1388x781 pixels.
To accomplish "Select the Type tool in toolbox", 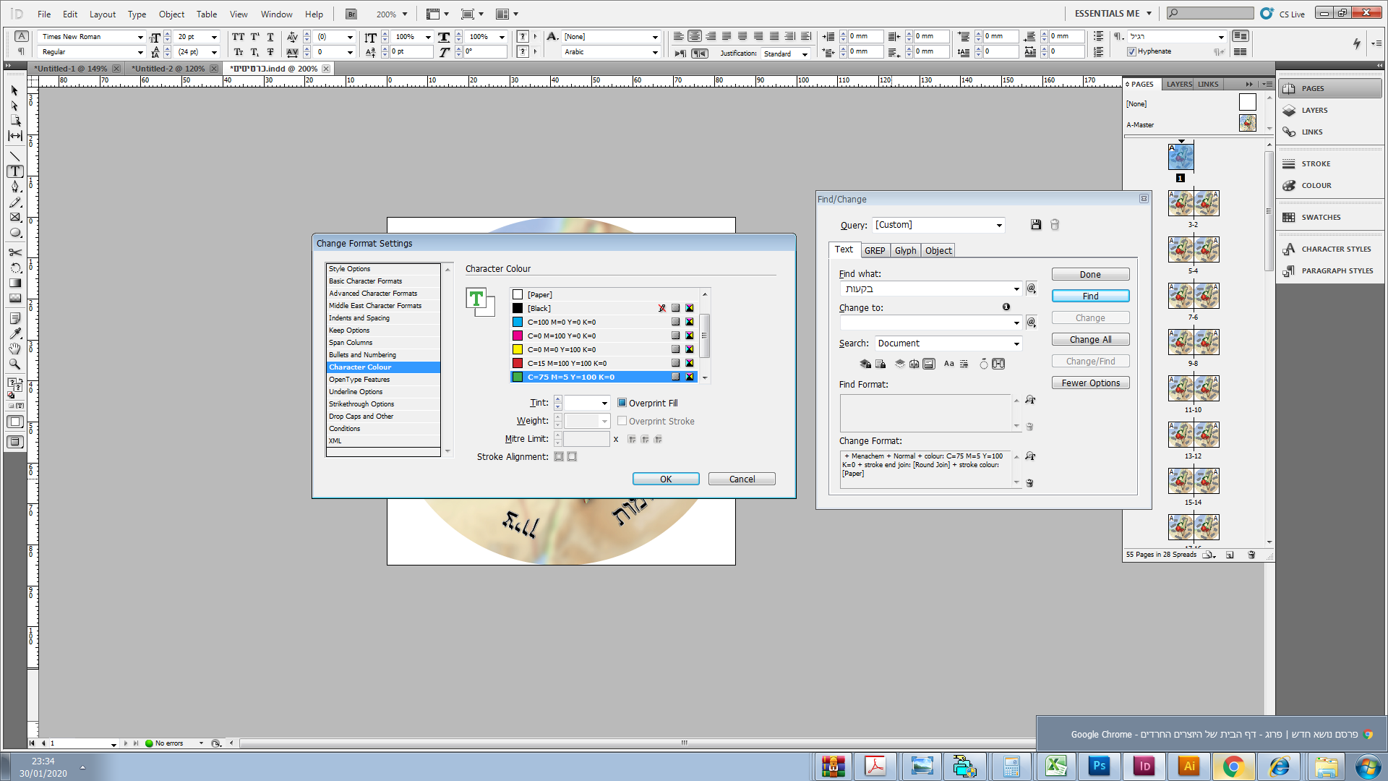I will click(x=14, y=171).
